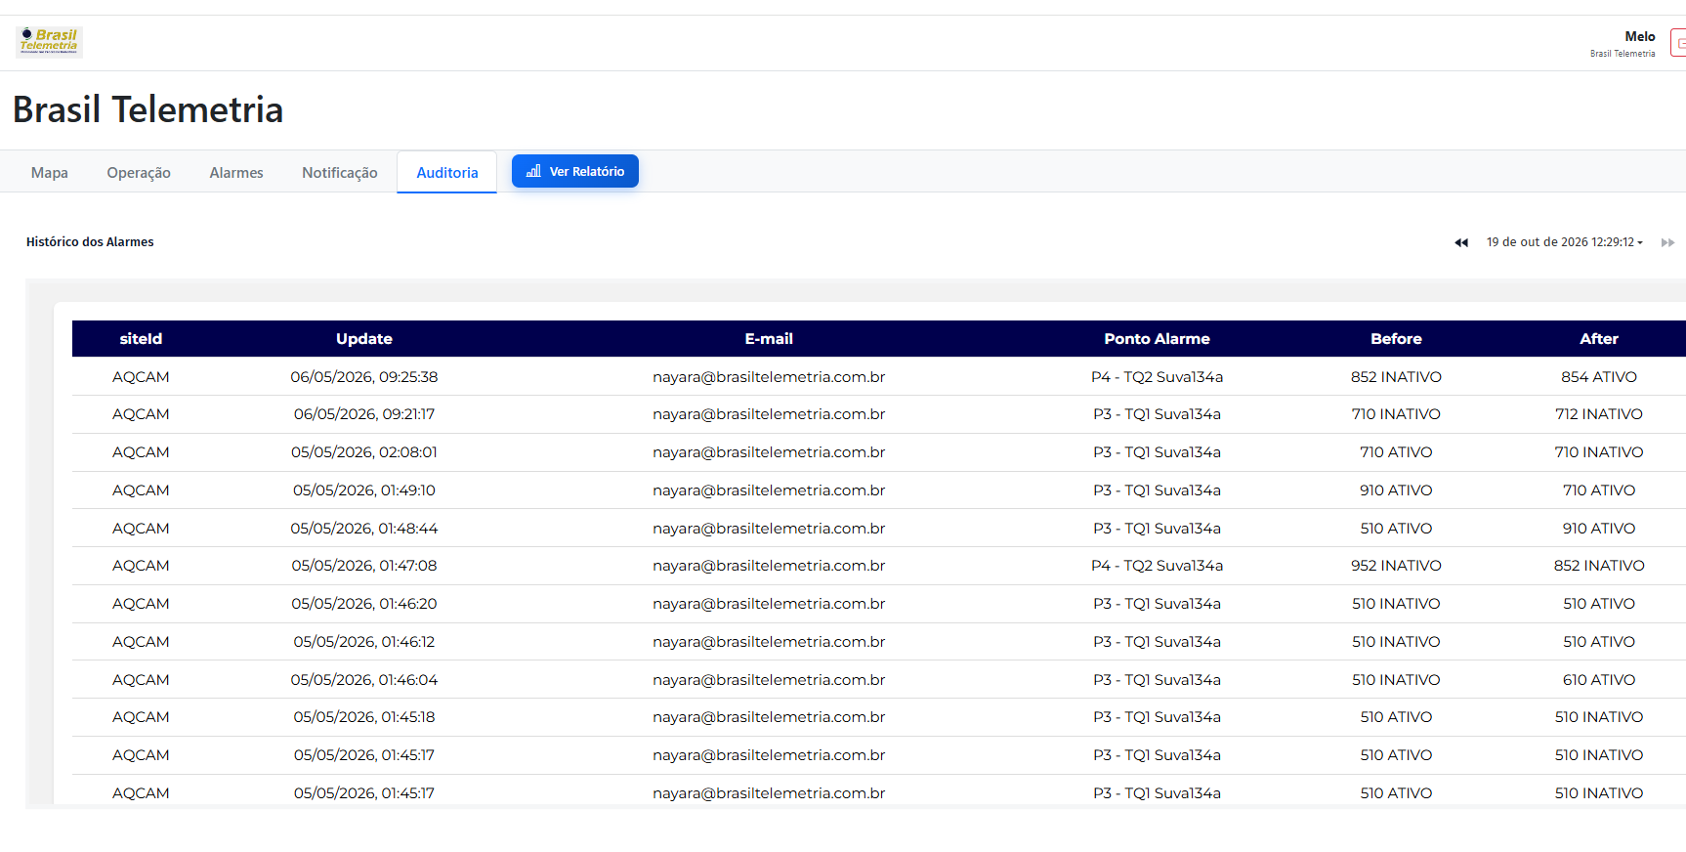Select the update cell 05/05/2026, 01:49:10

tap(364, 490)
